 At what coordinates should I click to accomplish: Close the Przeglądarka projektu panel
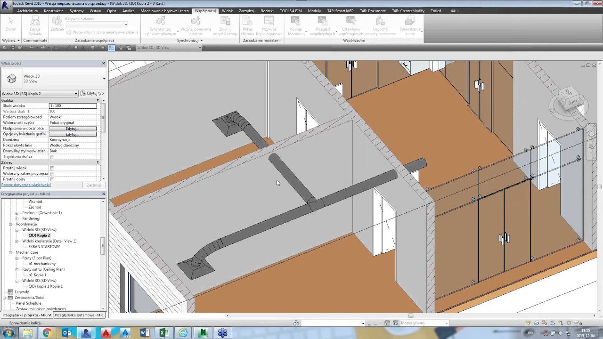(104, 194)
